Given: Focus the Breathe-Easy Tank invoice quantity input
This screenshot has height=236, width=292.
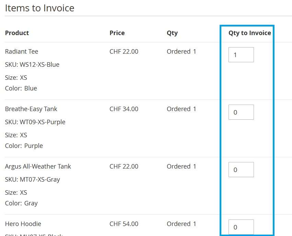Looking at the screenshot, I should [x=241, y=112].
